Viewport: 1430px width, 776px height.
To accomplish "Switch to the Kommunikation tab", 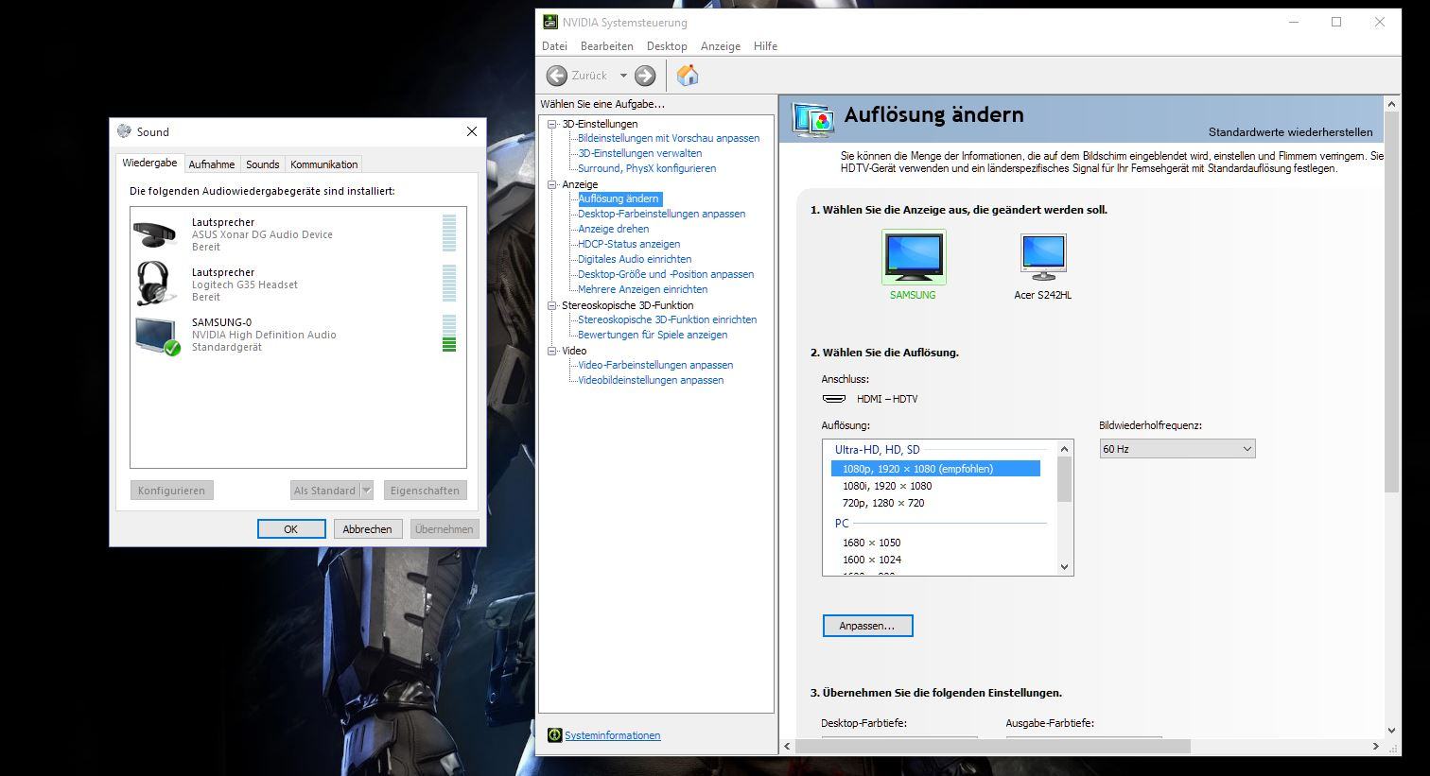I will coord(324,164).
